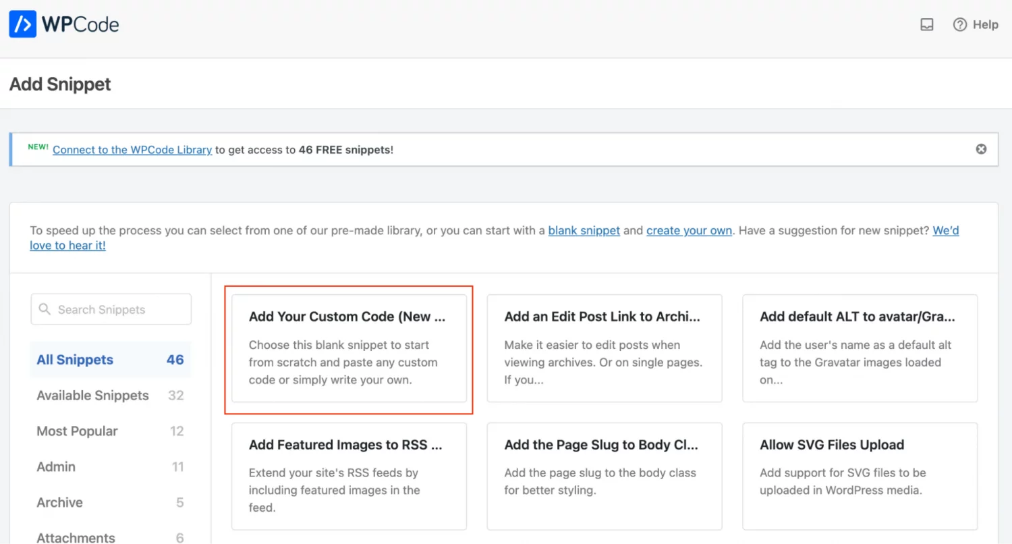Click the NEW! badge in the notice
Viewport: 1012px width, 544px height.
click(x=38, y=146)
